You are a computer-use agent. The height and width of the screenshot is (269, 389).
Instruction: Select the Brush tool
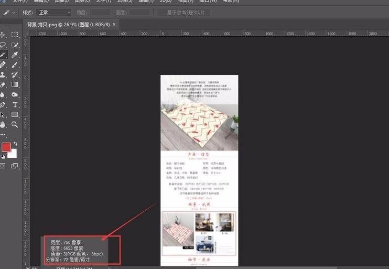tap(15, 65)
